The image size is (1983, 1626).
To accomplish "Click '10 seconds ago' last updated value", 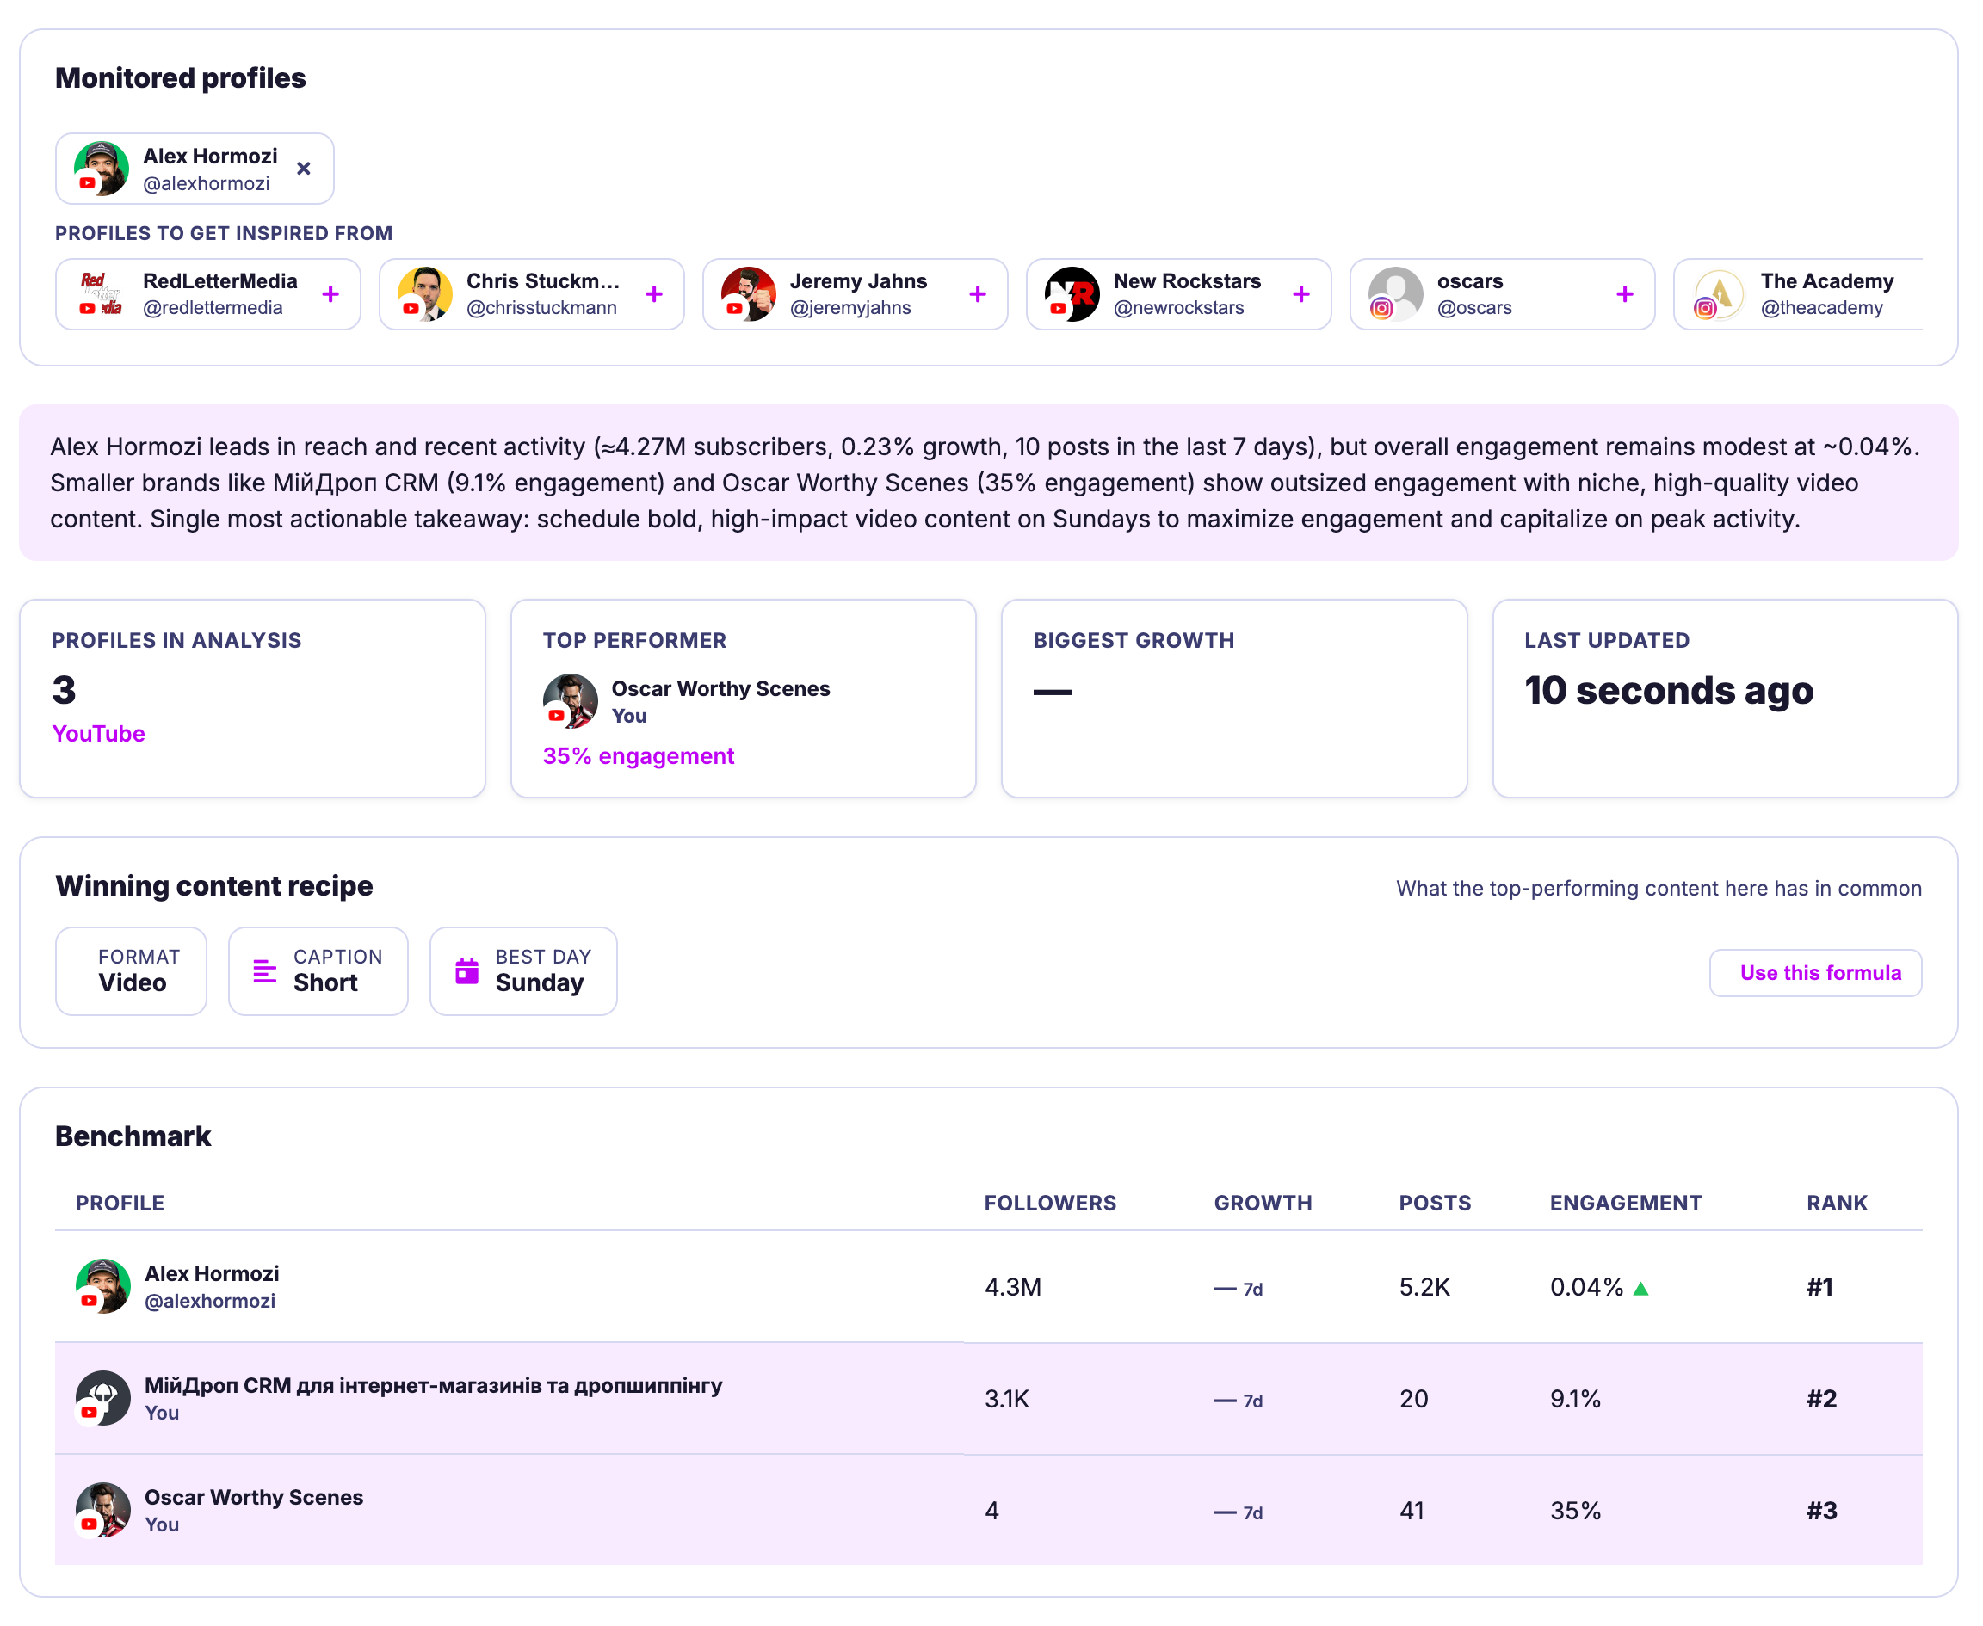I will click(1669, 690).
